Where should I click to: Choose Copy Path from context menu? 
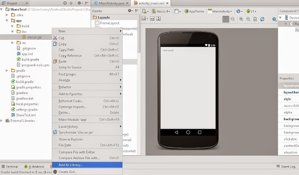(87, 50)
